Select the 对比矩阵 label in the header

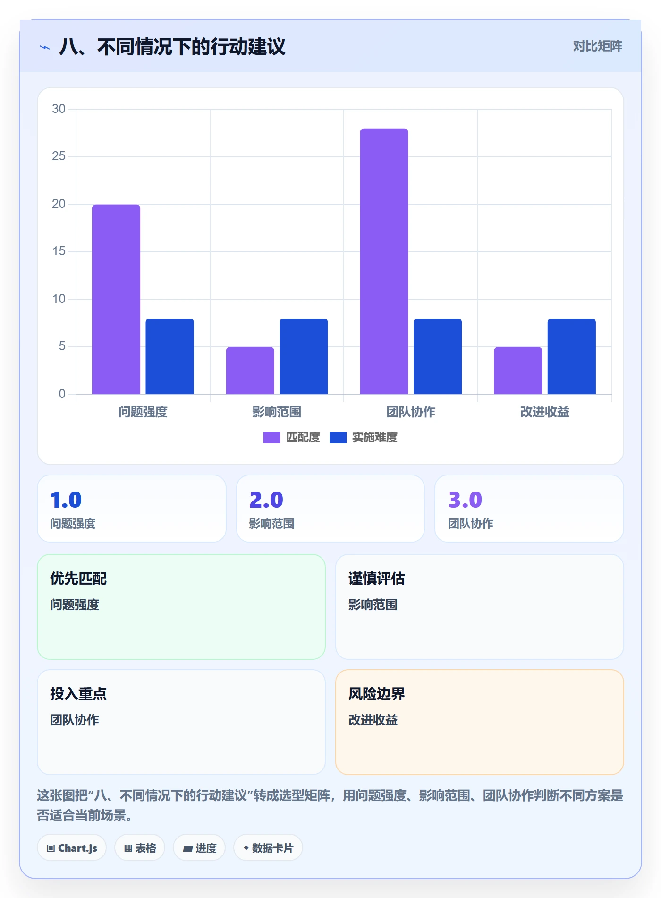pos(597,46)
